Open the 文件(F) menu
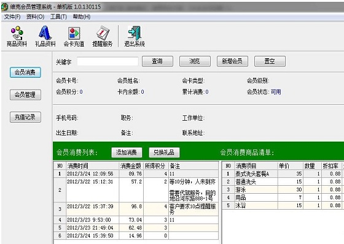Viewport: 344px width, 244px height. point(12,17)
